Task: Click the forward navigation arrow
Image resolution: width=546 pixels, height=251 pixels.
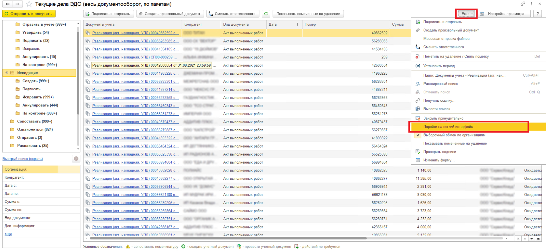Action: (17, 4)
